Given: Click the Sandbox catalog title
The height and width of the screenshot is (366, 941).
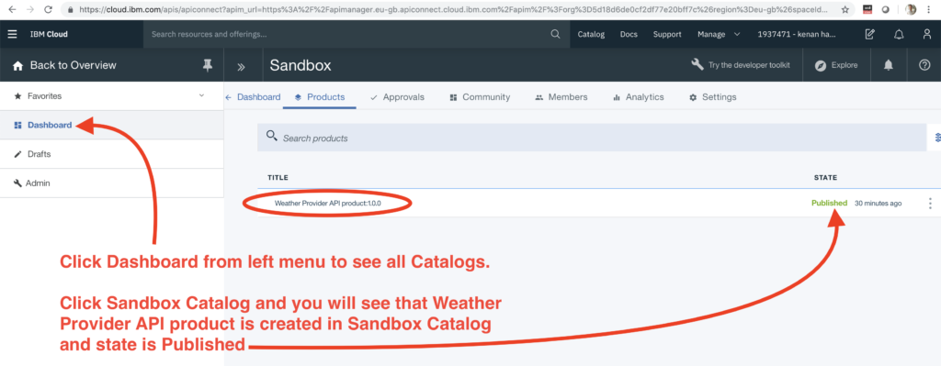Looking at the screenshot, I should click(300, 65).
